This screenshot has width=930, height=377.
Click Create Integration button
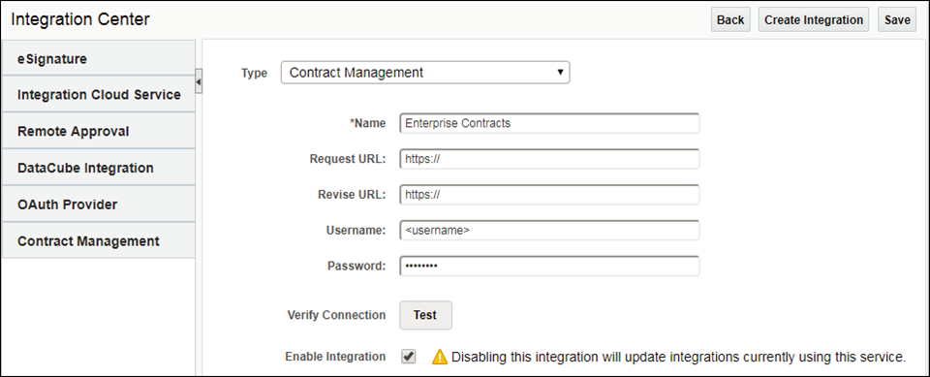pos(813,19)
